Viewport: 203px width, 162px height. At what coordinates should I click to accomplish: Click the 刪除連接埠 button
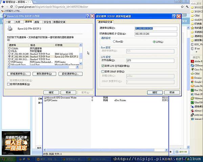click(44, 74)
